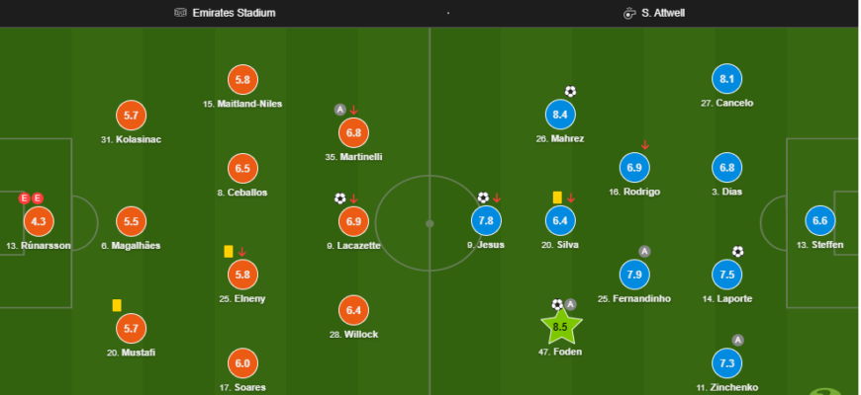Click the substitution arrow above Rodrigo

(x=646, y=146)
